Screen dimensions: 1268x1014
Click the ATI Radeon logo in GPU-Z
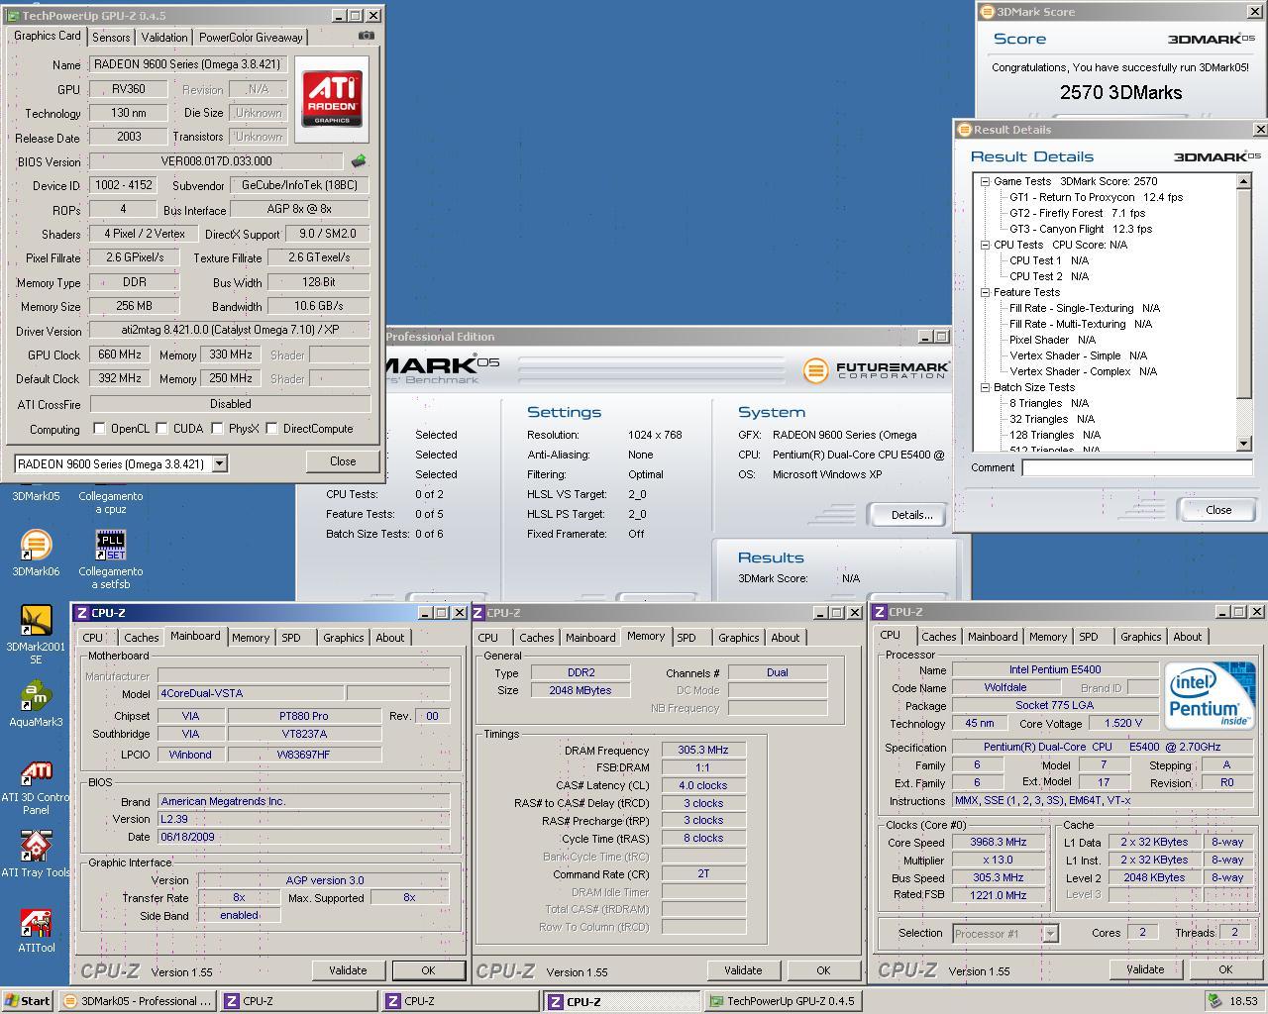pos(332,98)
